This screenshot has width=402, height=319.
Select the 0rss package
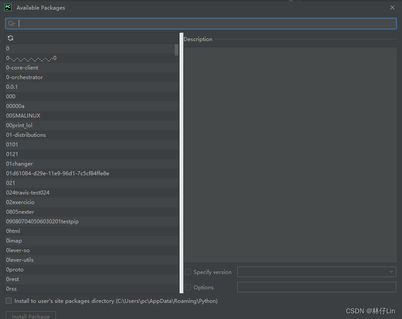(x=92, y=289)
